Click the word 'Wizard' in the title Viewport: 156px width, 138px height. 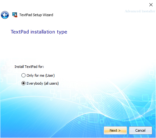(48, 15)
